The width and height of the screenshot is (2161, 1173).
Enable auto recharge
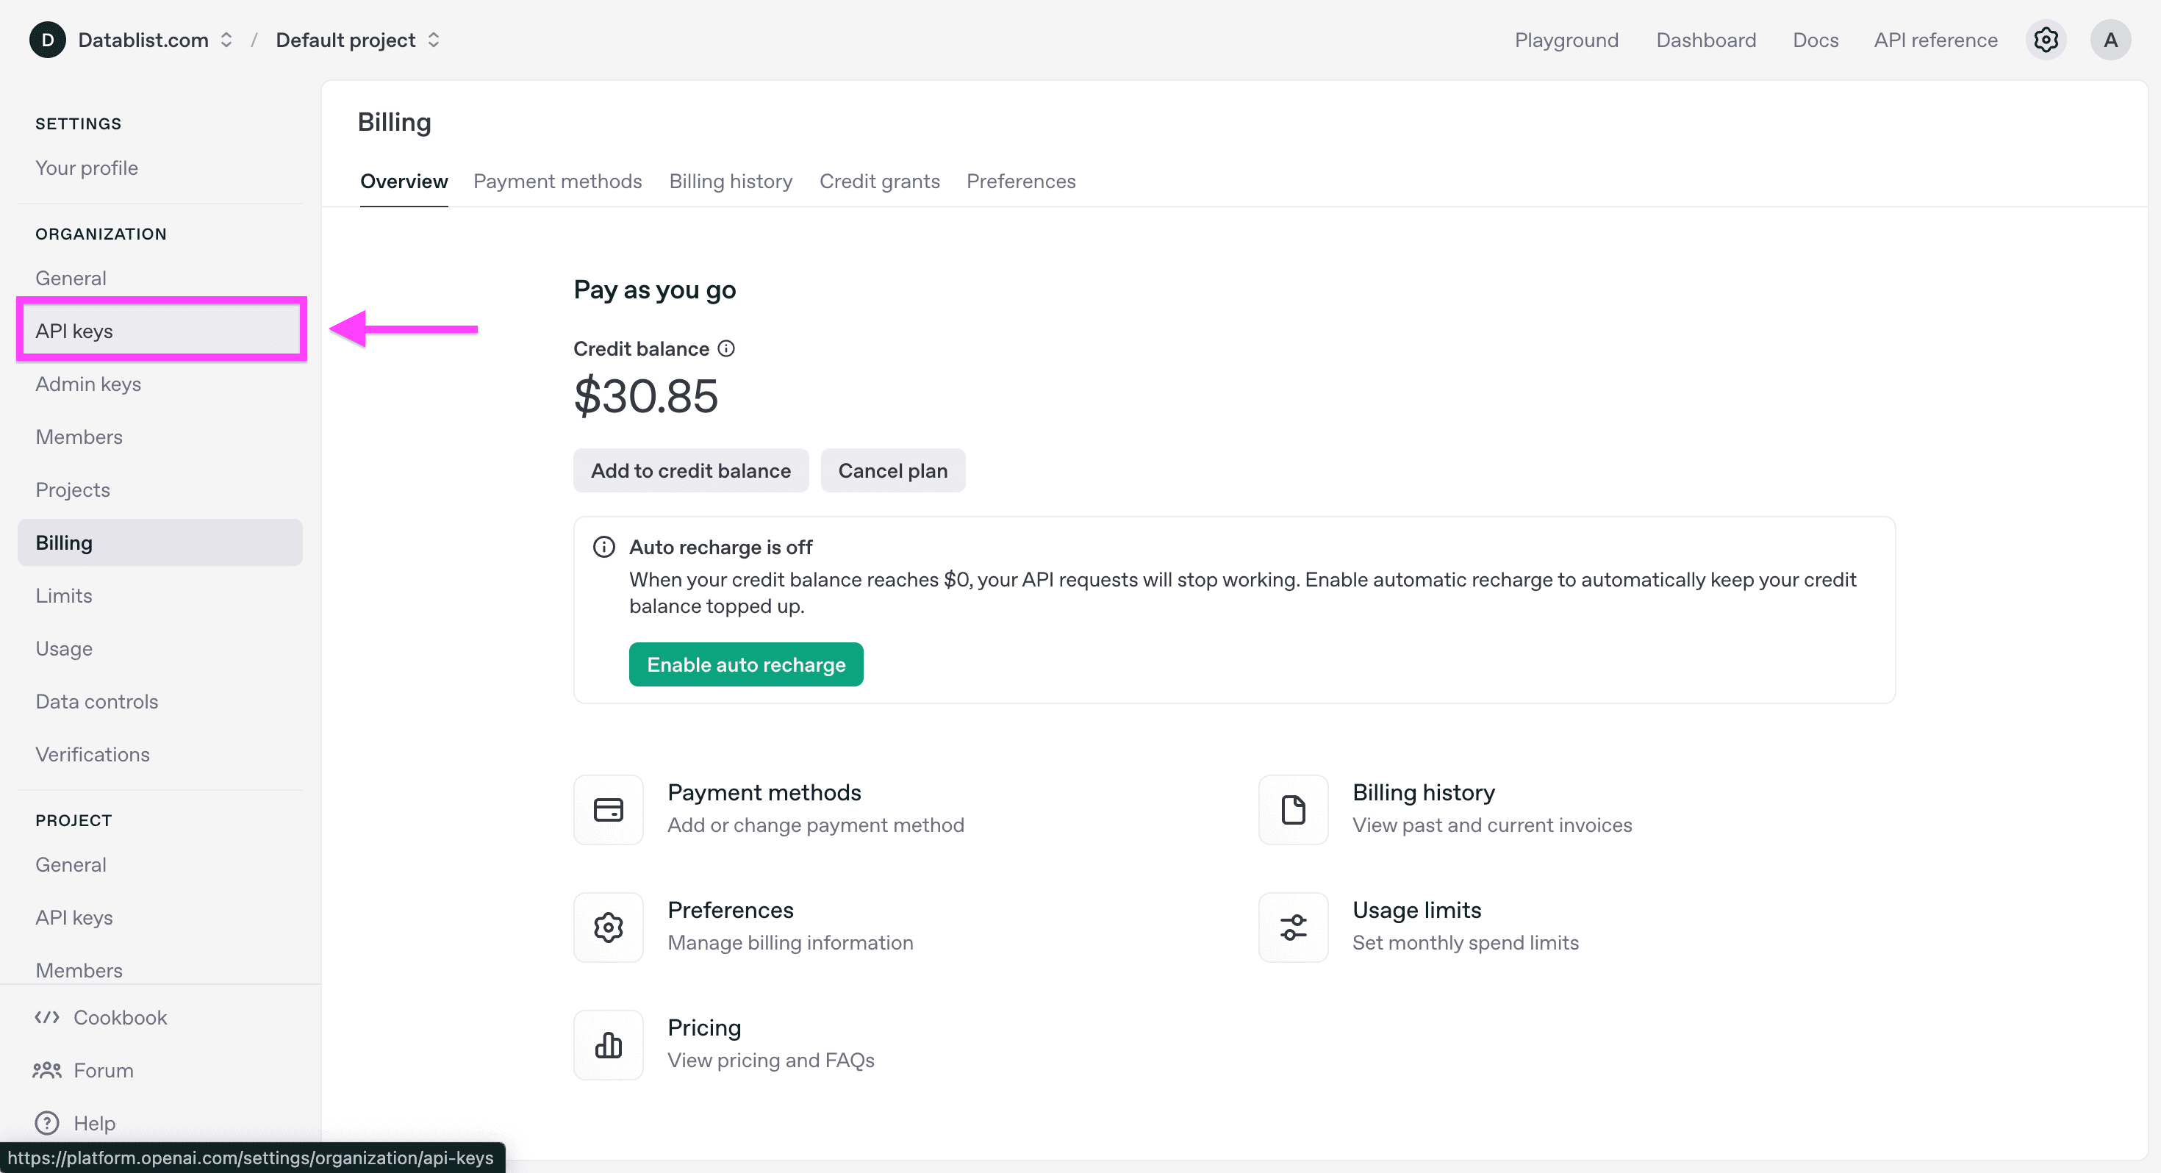(x=746, y=664)
